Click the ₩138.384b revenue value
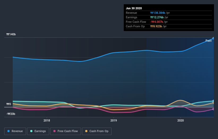The width and height of the screenshot is (218, 139). click(x=158, y=13)
